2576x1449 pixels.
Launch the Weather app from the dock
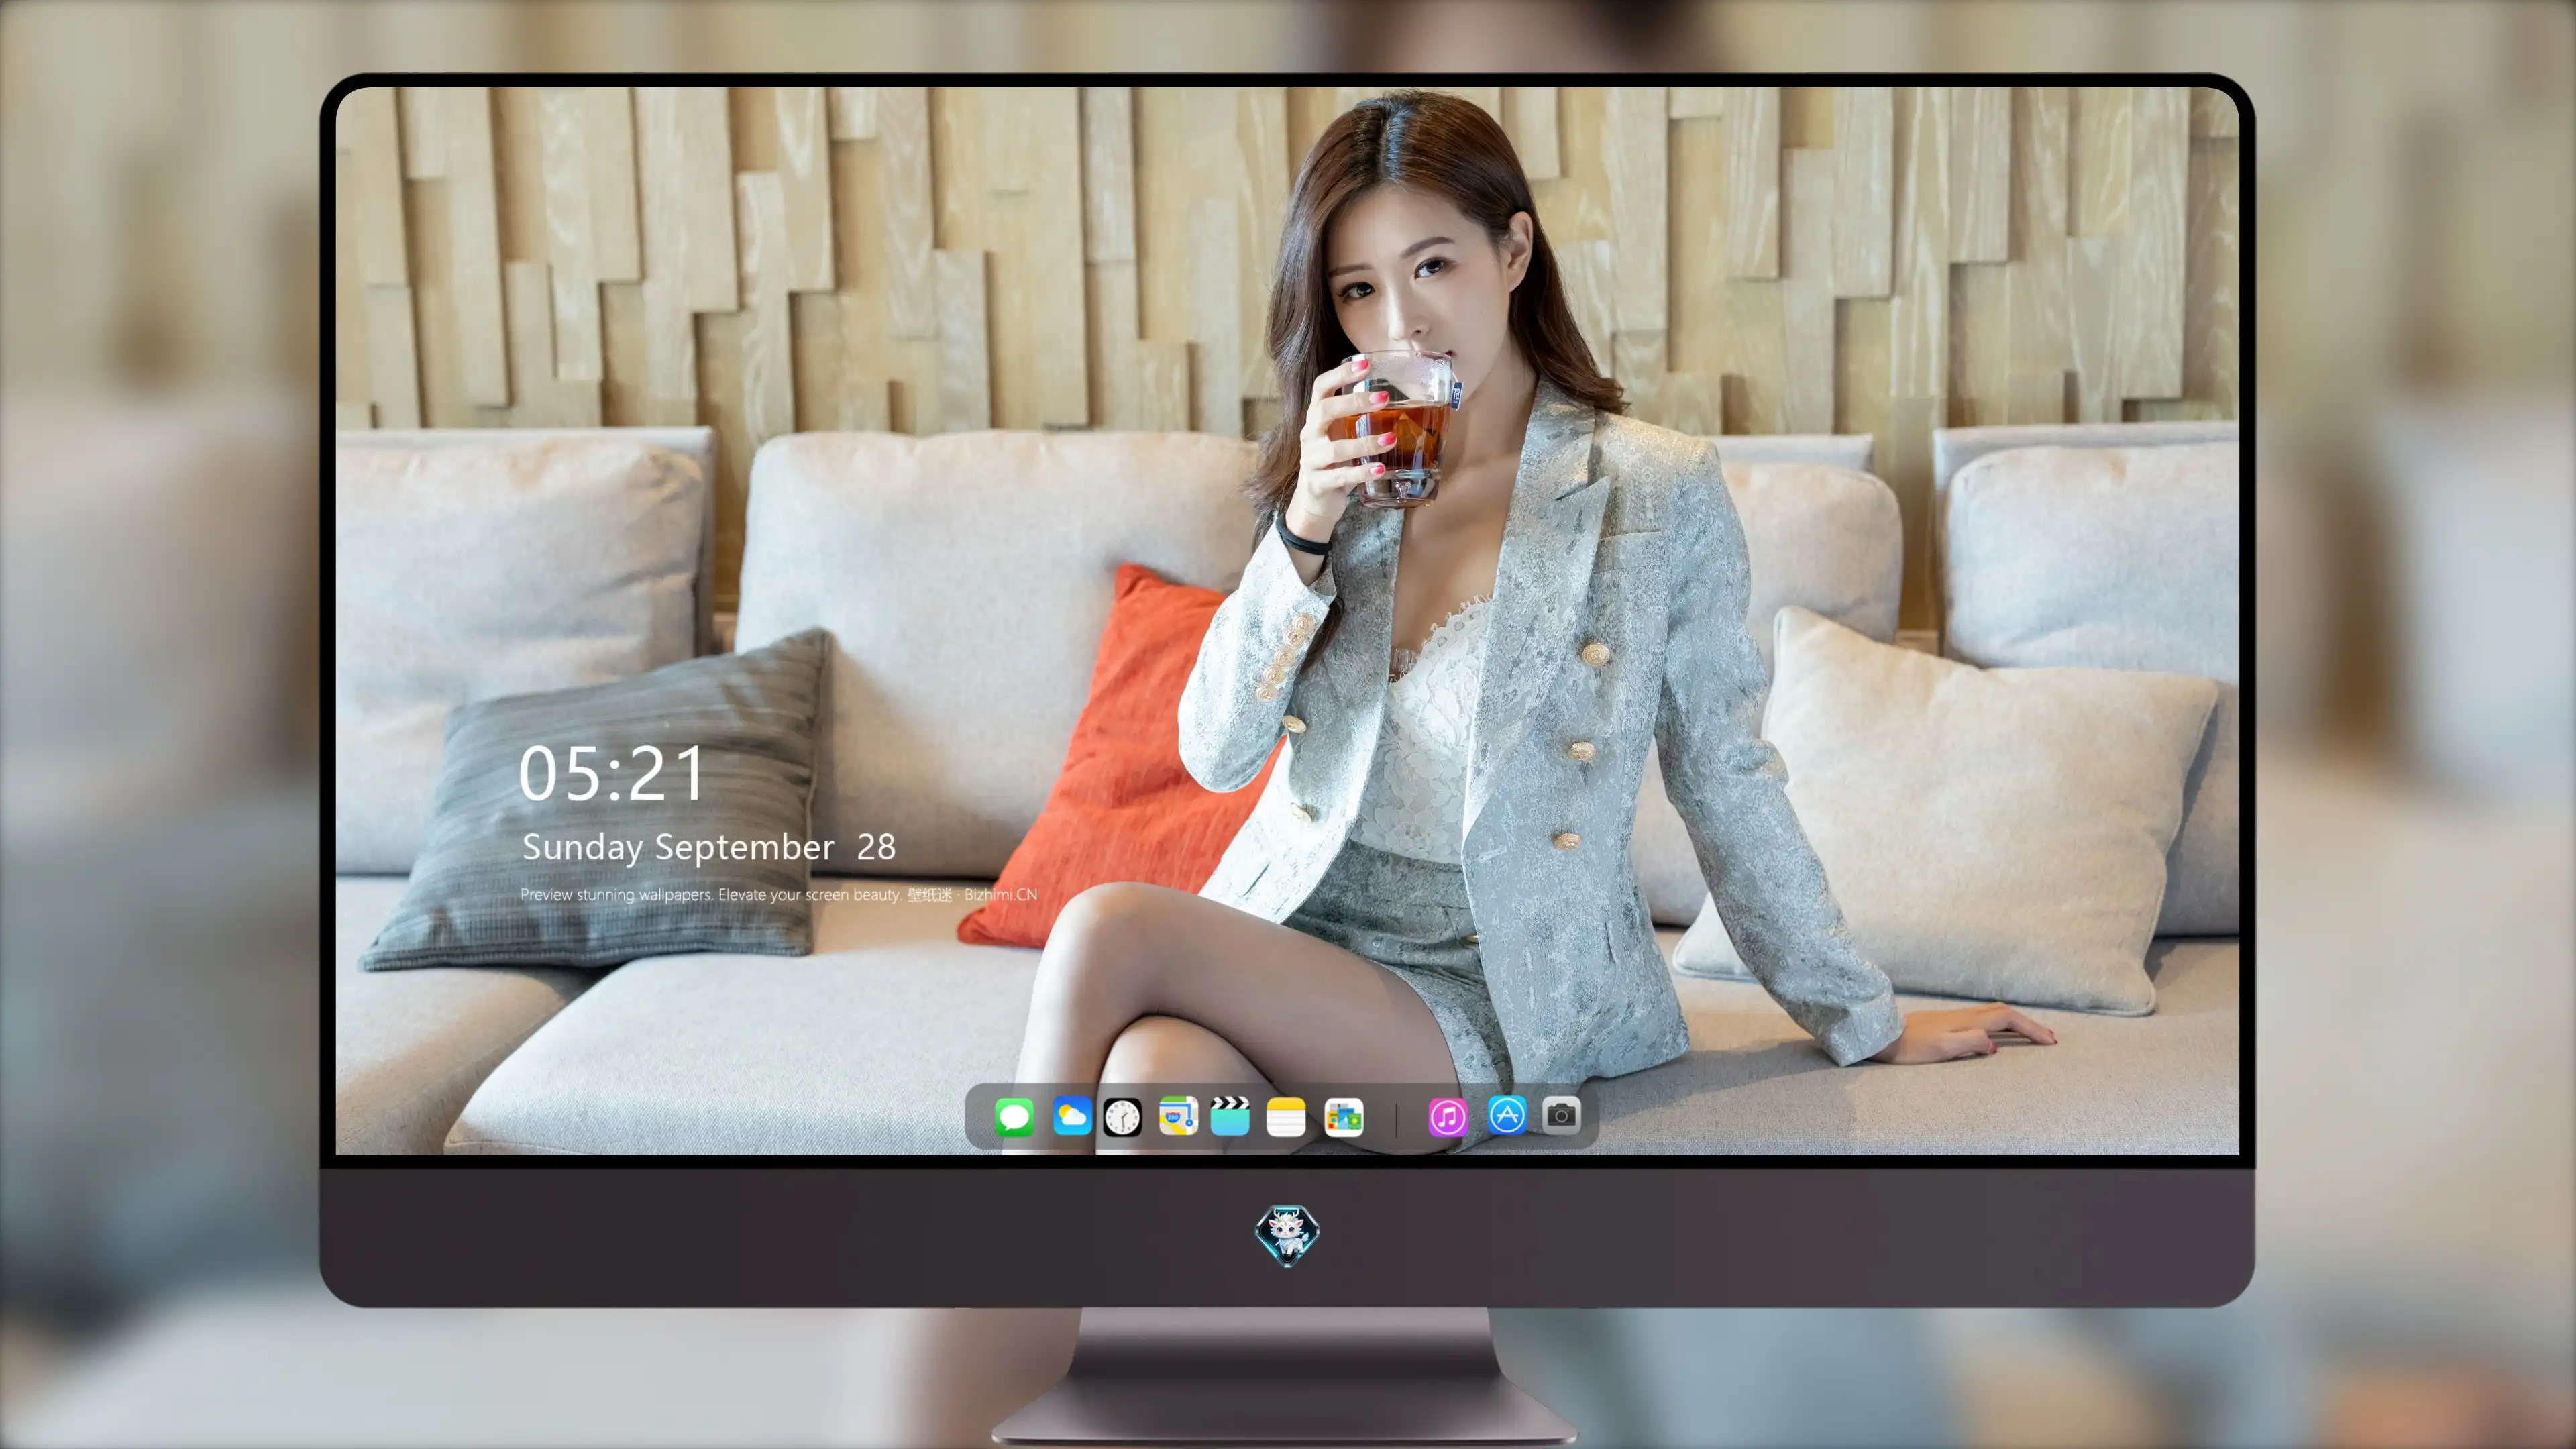[1071, 1117]
